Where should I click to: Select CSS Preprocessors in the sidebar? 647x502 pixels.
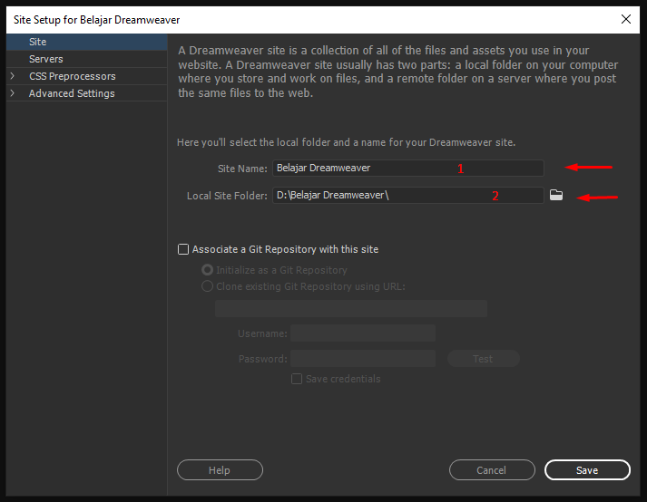[x=73, y=76]
